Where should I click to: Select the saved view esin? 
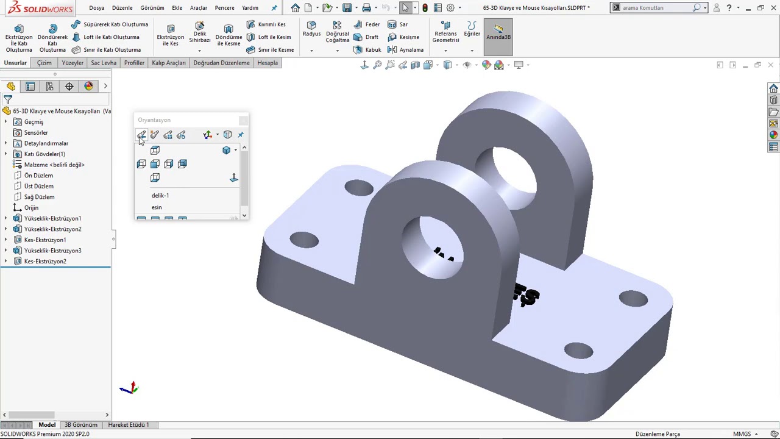(x=157, y=207)
